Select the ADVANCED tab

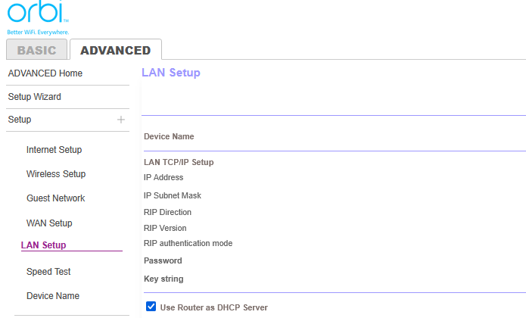coord(115,50)
